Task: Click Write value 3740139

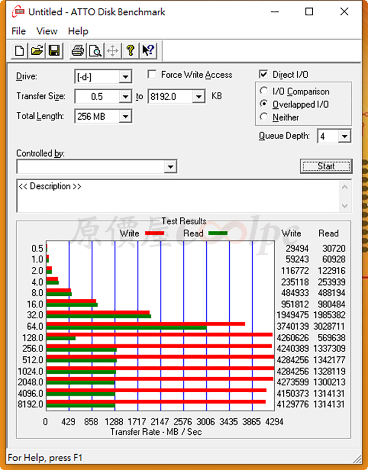Action: (293, 326)
